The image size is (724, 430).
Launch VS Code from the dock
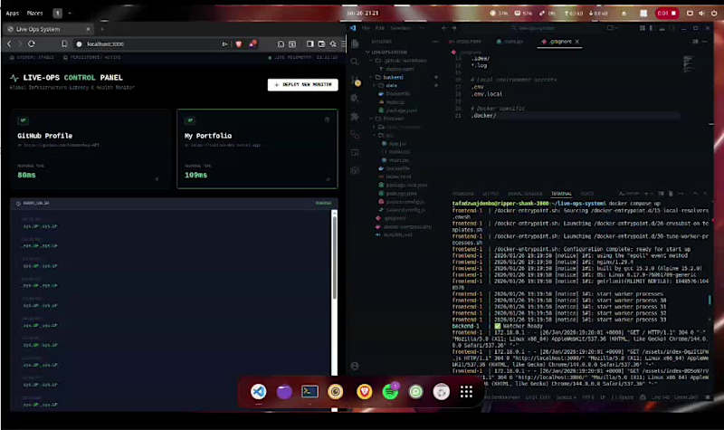(x=259, y=392)
